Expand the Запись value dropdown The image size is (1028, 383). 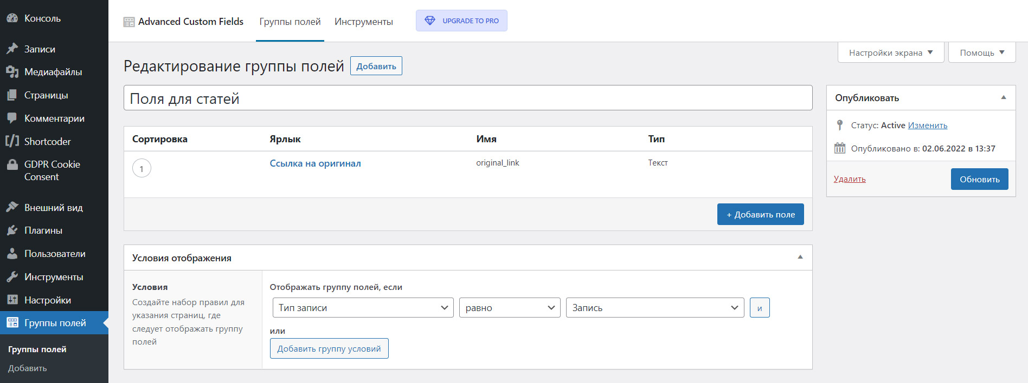(x=654, y=308)
